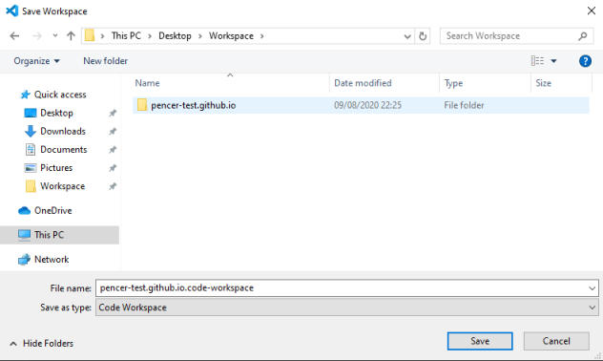Click the File folder type cell
This screenshot has height=361, width=603.
click(x=464, y=105)
